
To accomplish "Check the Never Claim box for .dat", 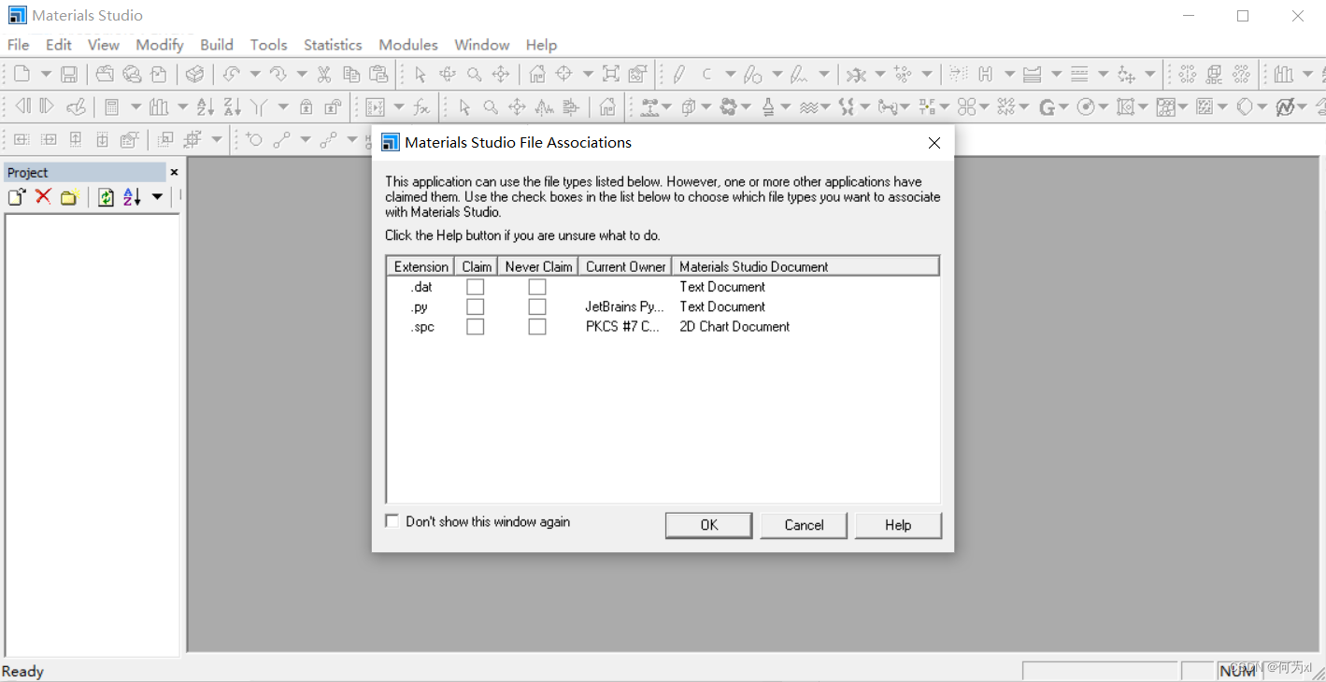I will click(537, 287).
